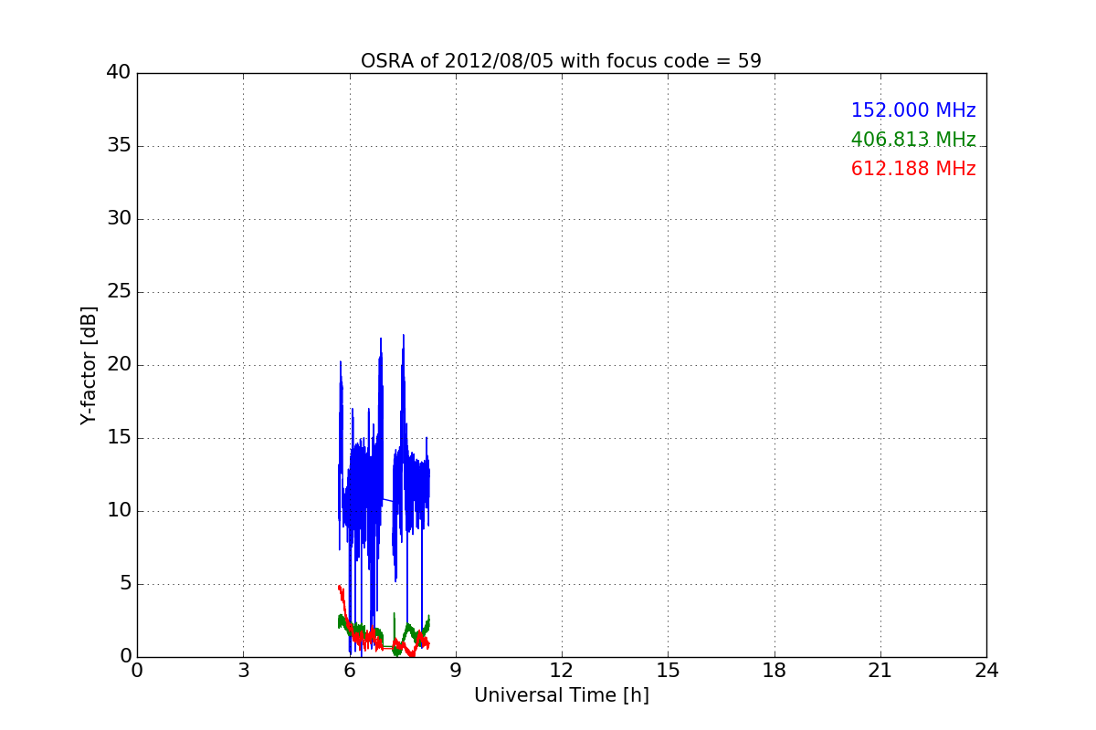This screenshot has height=730, width=1096.
Task: Select the red '612.188 MHz' legend label
Action: [x=913, y=169]
